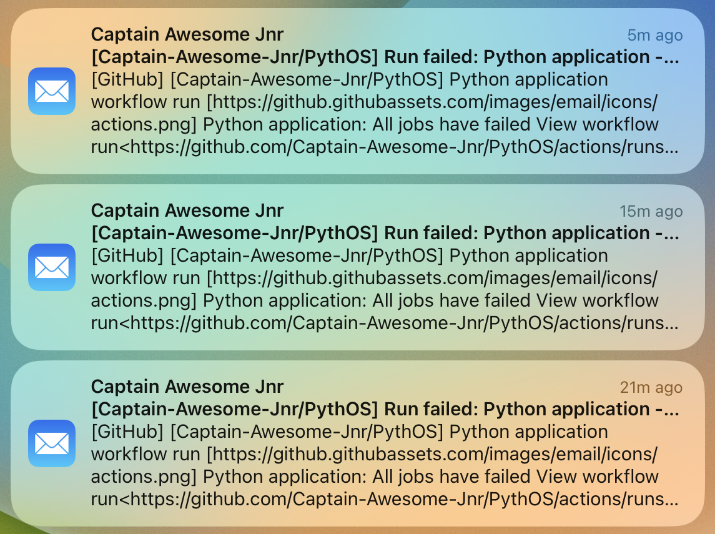
Task: Click the '15m ago' timestamp
Action: [651, 211]
